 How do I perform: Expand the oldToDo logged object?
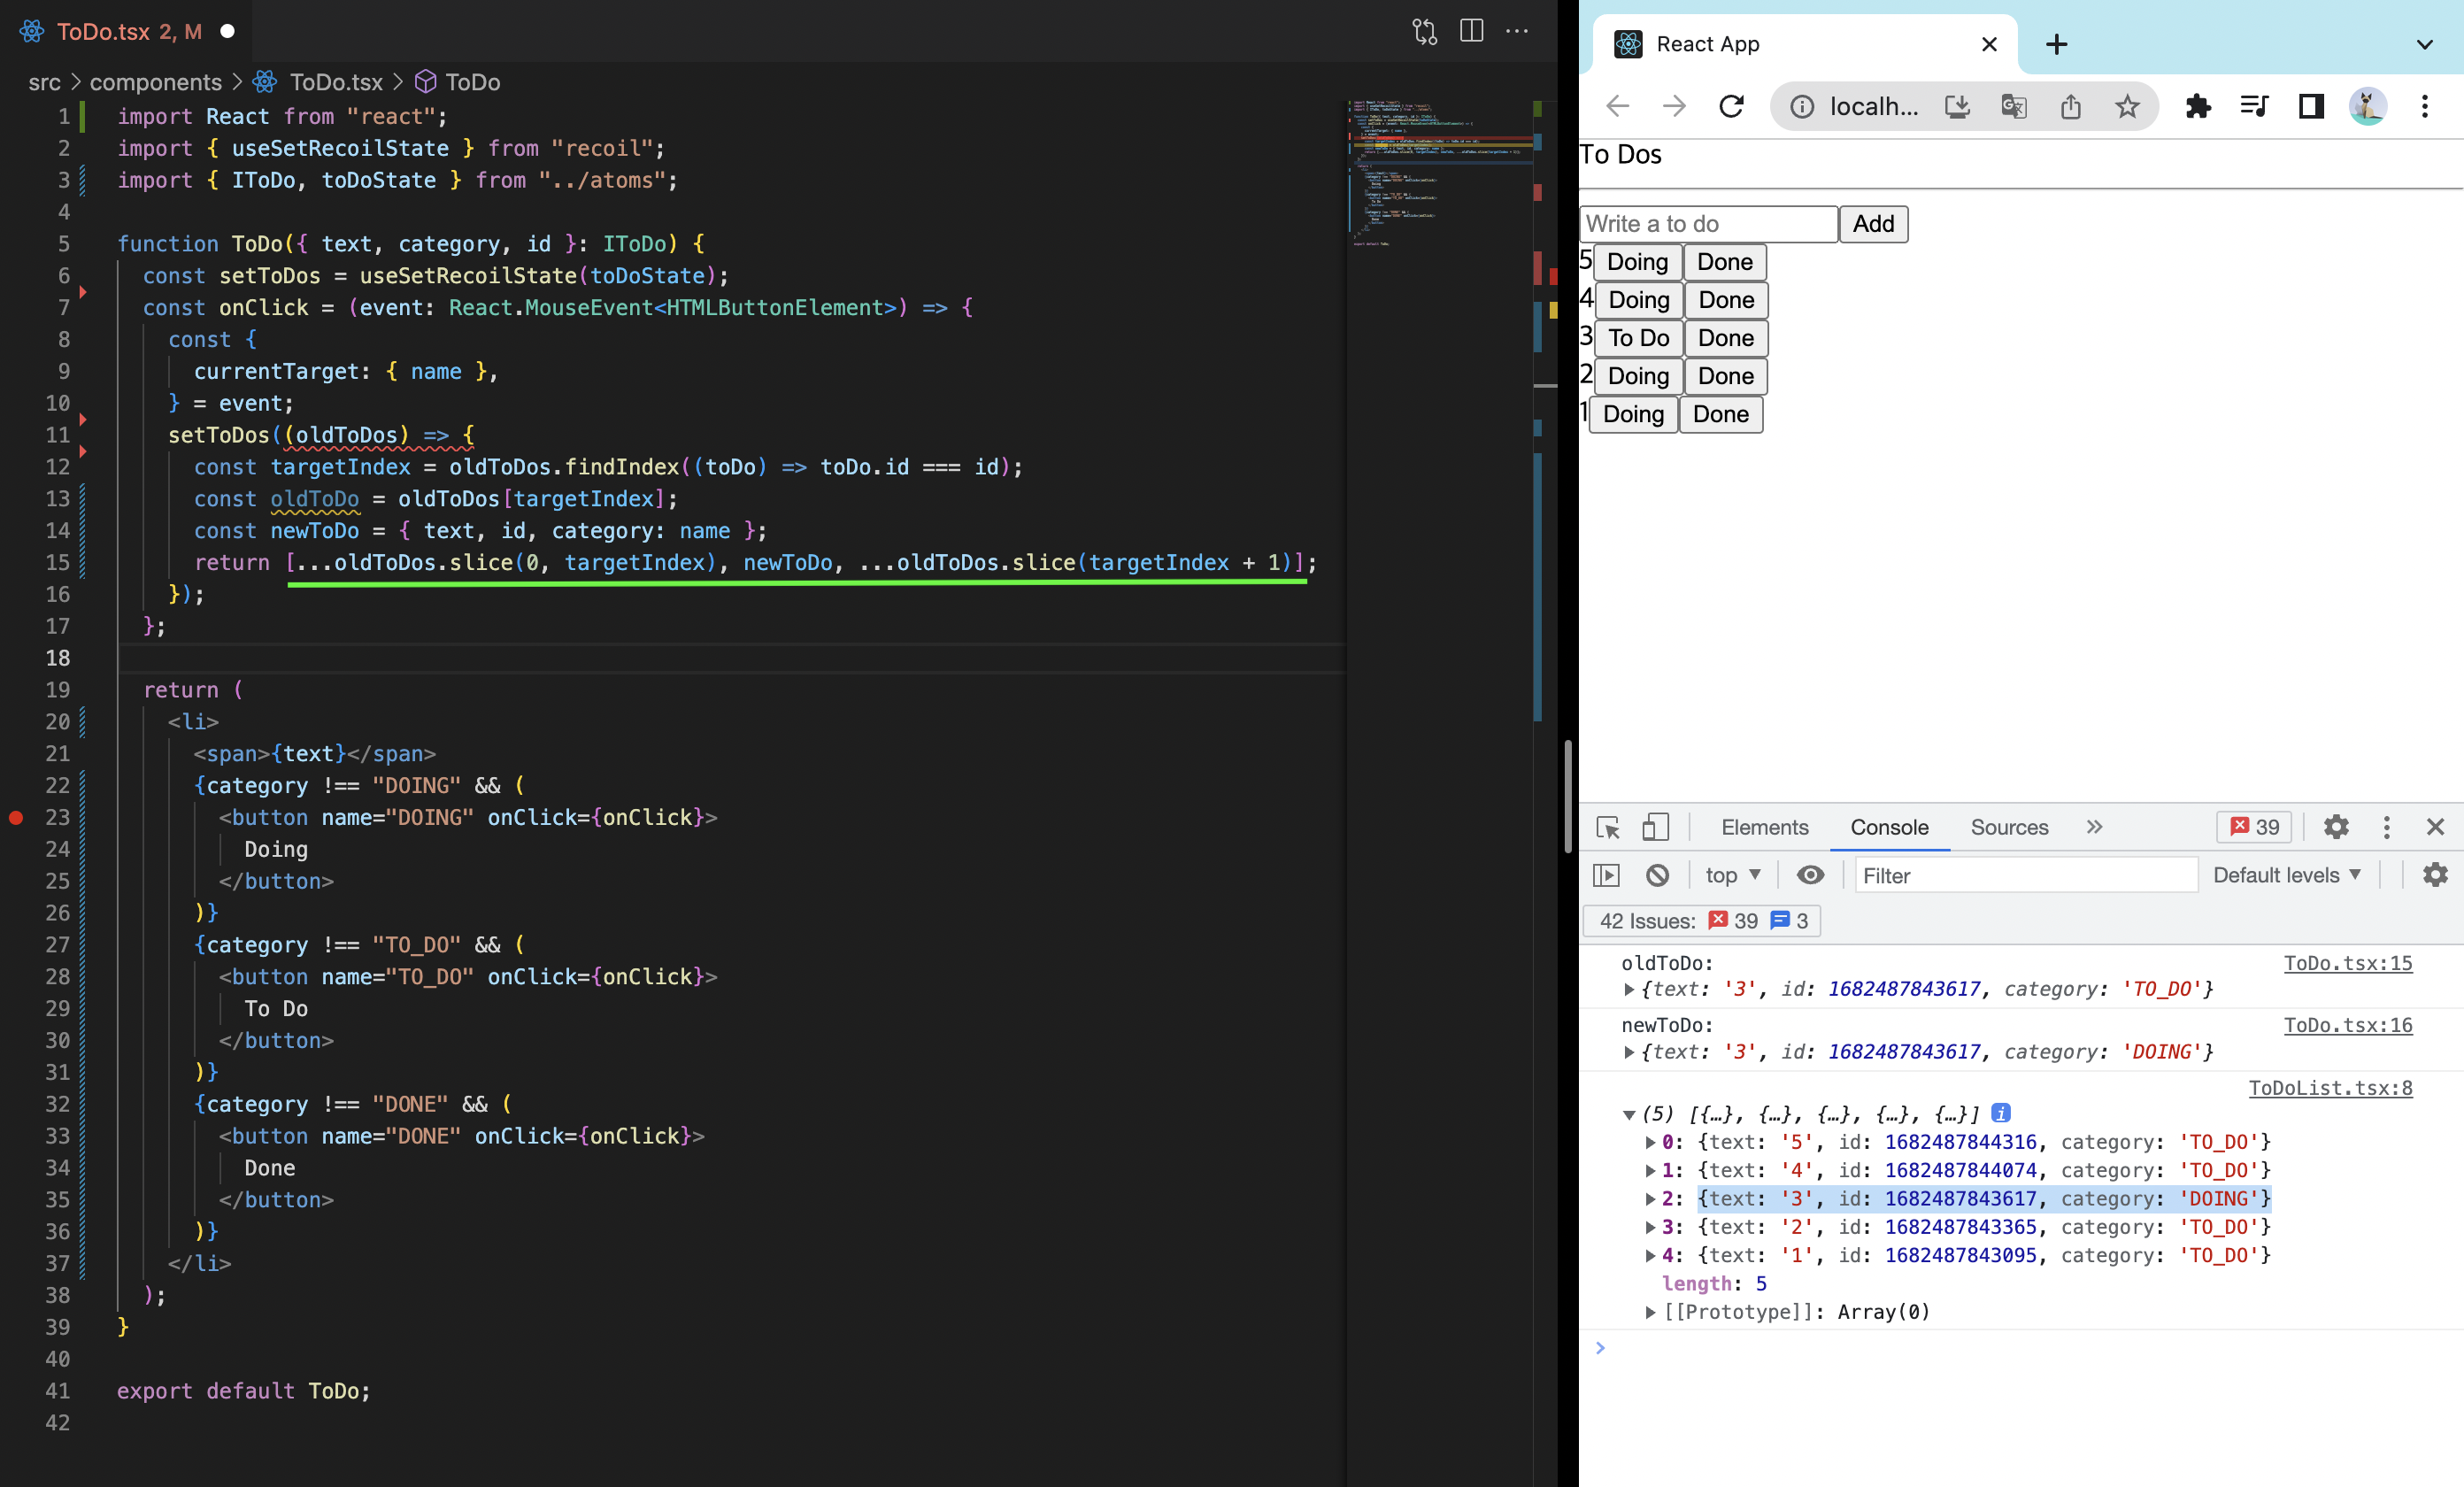pos(1629,989)
